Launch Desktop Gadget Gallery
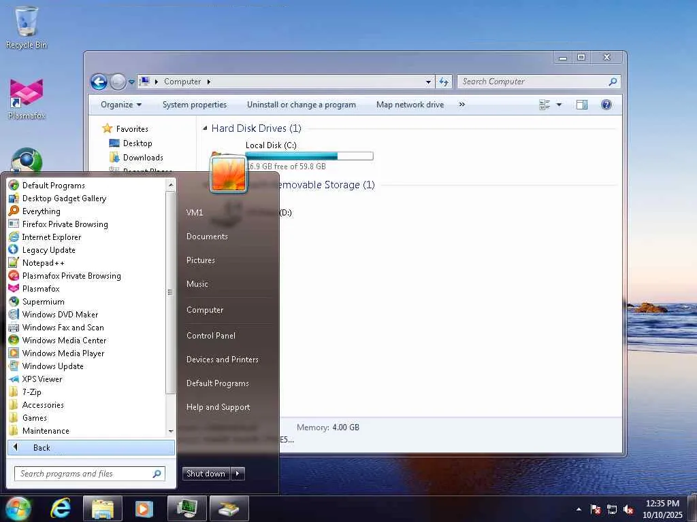The image size is (697, 522). 57,198
